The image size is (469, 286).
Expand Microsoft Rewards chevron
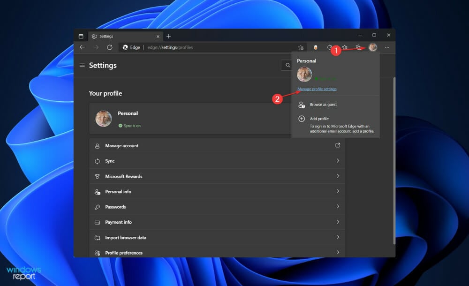click(338, 176)
